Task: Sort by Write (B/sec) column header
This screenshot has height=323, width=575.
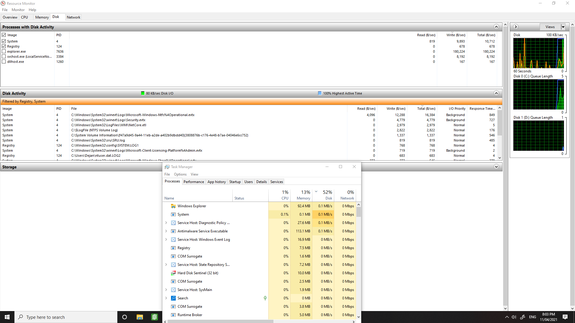Action: tap(456, 35)
